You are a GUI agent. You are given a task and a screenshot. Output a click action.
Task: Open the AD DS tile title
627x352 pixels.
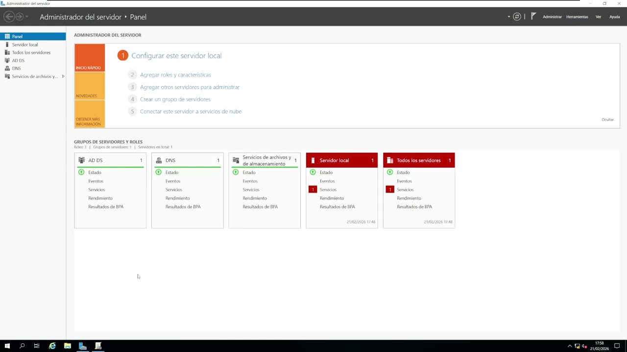click(x=96, y=160)
